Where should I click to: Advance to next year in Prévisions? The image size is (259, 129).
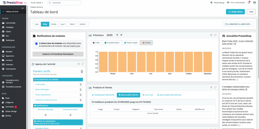coord(121,35)
